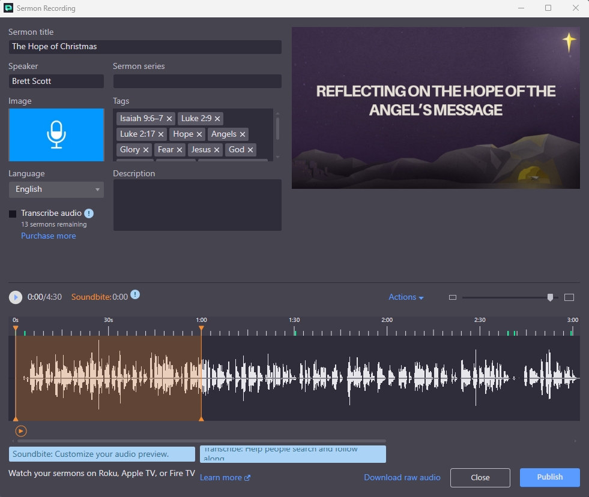This screenshot has width=589, height=497.
Task: Enable the Transcribe audio checkbox
Action: click(x=13, y=214)
